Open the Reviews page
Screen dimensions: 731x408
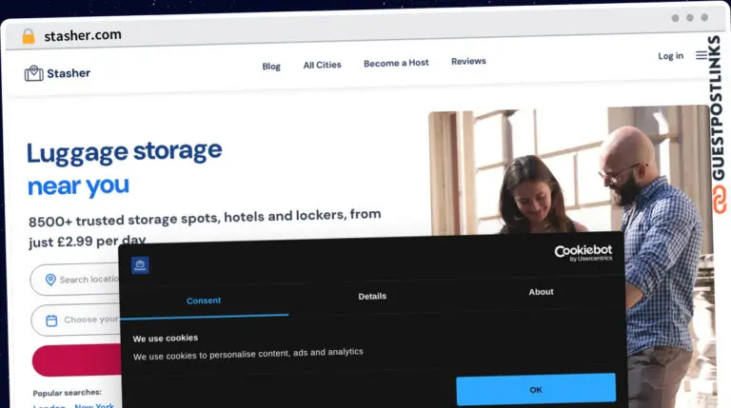(468, 61)
